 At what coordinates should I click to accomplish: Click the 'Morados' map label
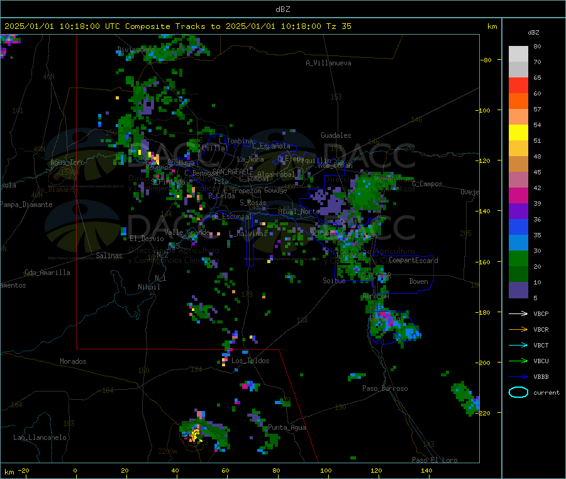click(x=73, y=361)
